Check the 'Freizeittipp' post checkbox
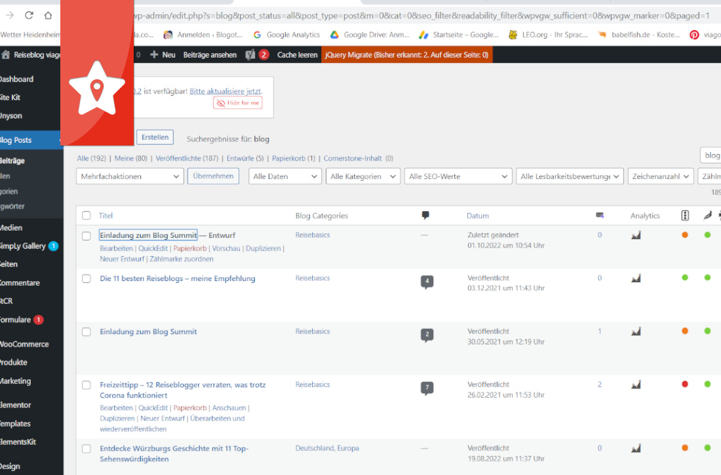This screenshot has width=721, height=475. click(86, 385)
